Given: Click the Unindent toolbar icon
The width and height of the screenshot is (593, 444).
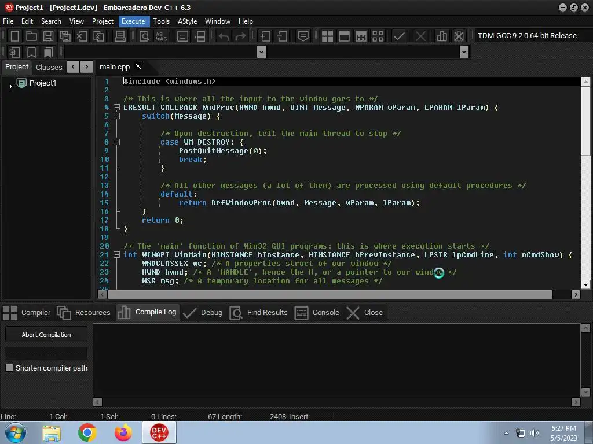Looking at the screenshot, I should (282, 36).
